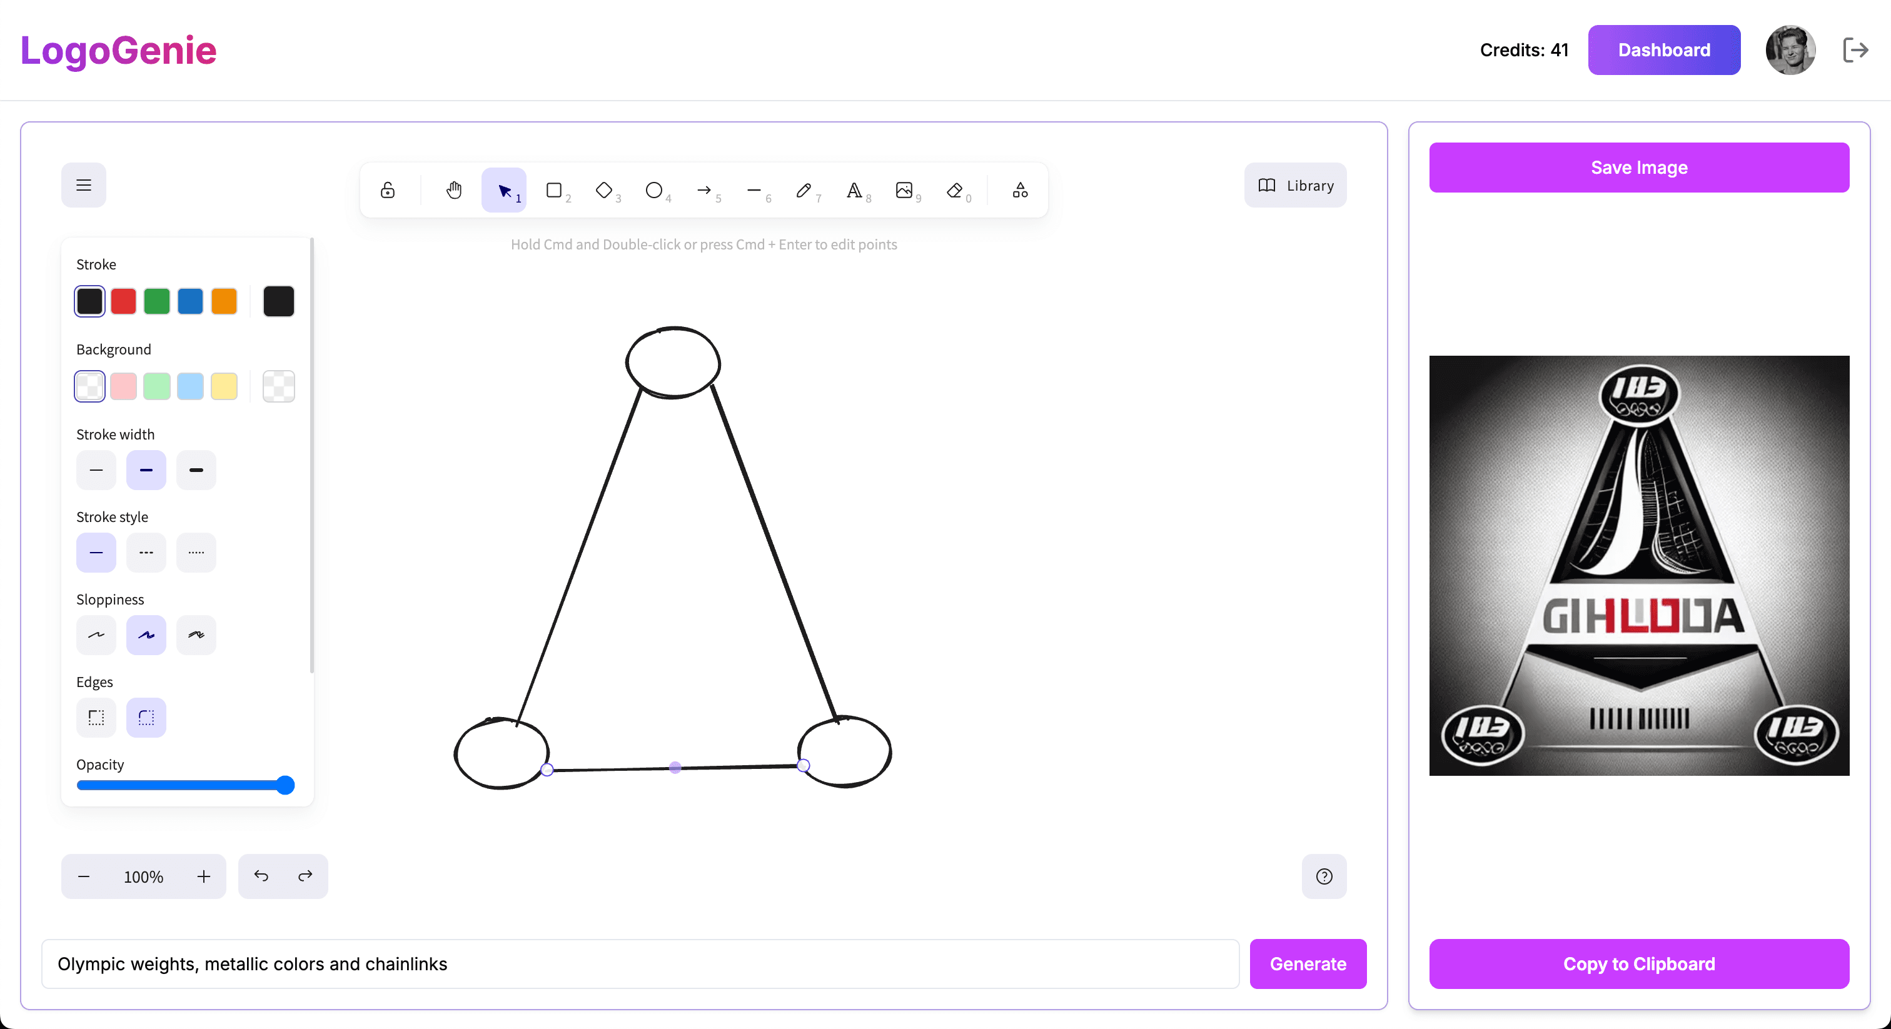Click the logout icon
Screen dimensions: 1891x1029
1856,50
